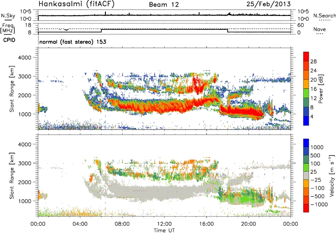Click the Time UT axis title
This screenshot has width=336, height=233.
164,230
